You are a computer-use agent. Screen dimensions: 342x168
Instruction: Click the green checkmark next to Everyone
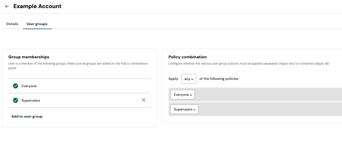coord(15,86)
